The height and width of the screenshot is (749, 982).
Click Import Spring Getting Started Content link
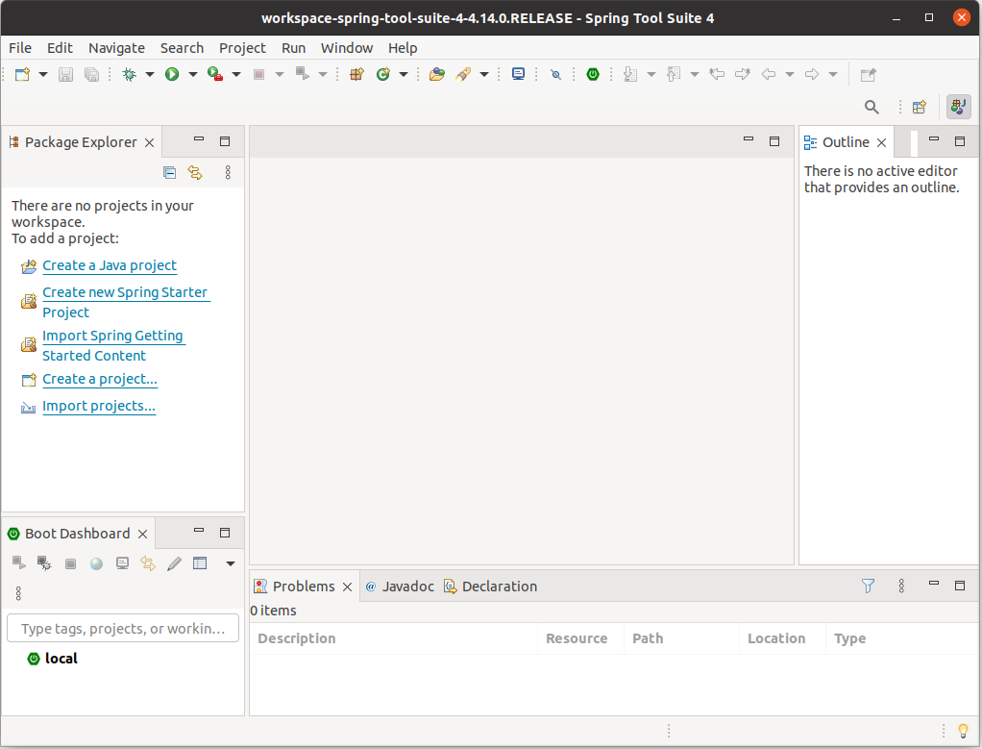point(112,345)
